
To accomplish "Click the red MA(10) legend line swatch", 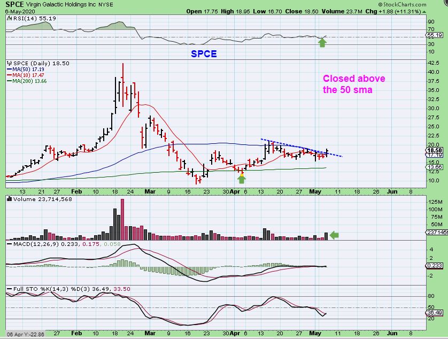I will click(9, 75).
